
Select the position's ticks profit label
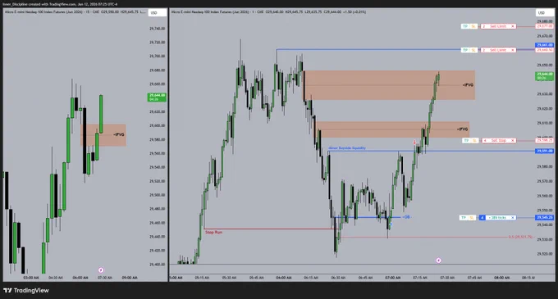pos(497,218)
